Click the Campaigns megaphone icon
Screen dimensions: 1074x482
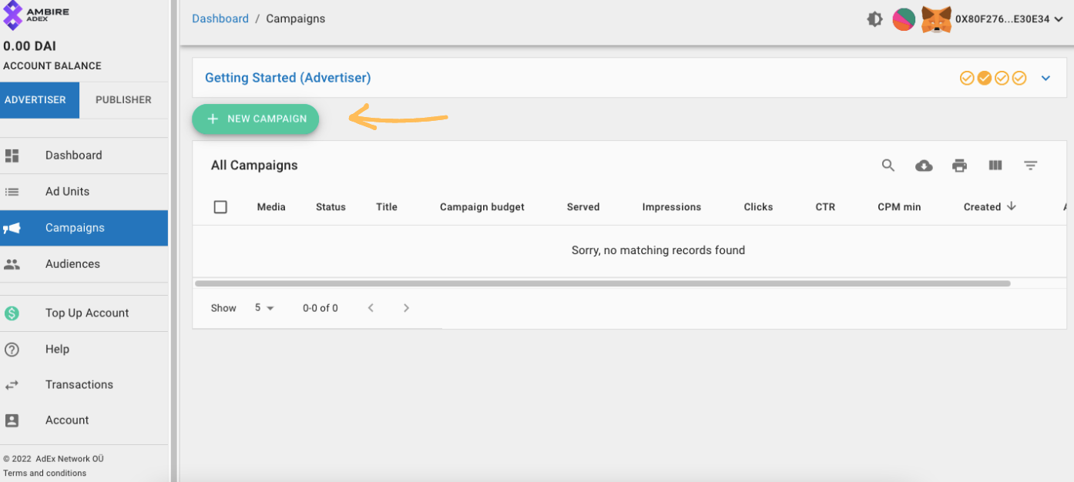tap(12, 228)
